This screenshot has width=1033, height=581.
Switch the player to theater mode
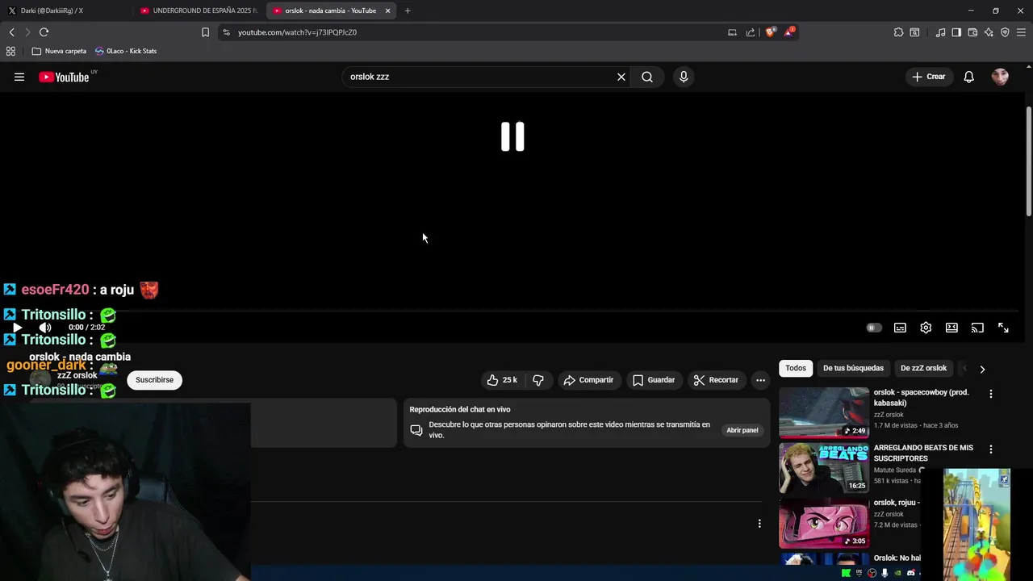[x=951, y=328]
